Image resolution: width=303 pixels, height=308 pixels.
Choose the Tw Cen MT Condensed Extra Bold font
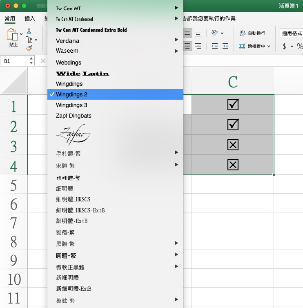(115, 30)
